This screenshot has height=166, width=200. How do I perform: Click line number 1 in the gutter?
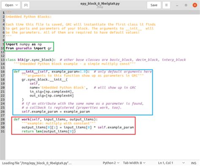pos(3,13)
